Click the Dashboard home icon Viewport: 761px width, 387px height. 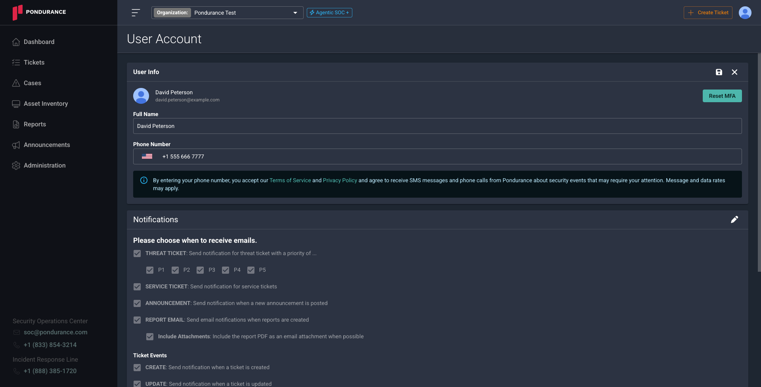(x=16, y=42)
